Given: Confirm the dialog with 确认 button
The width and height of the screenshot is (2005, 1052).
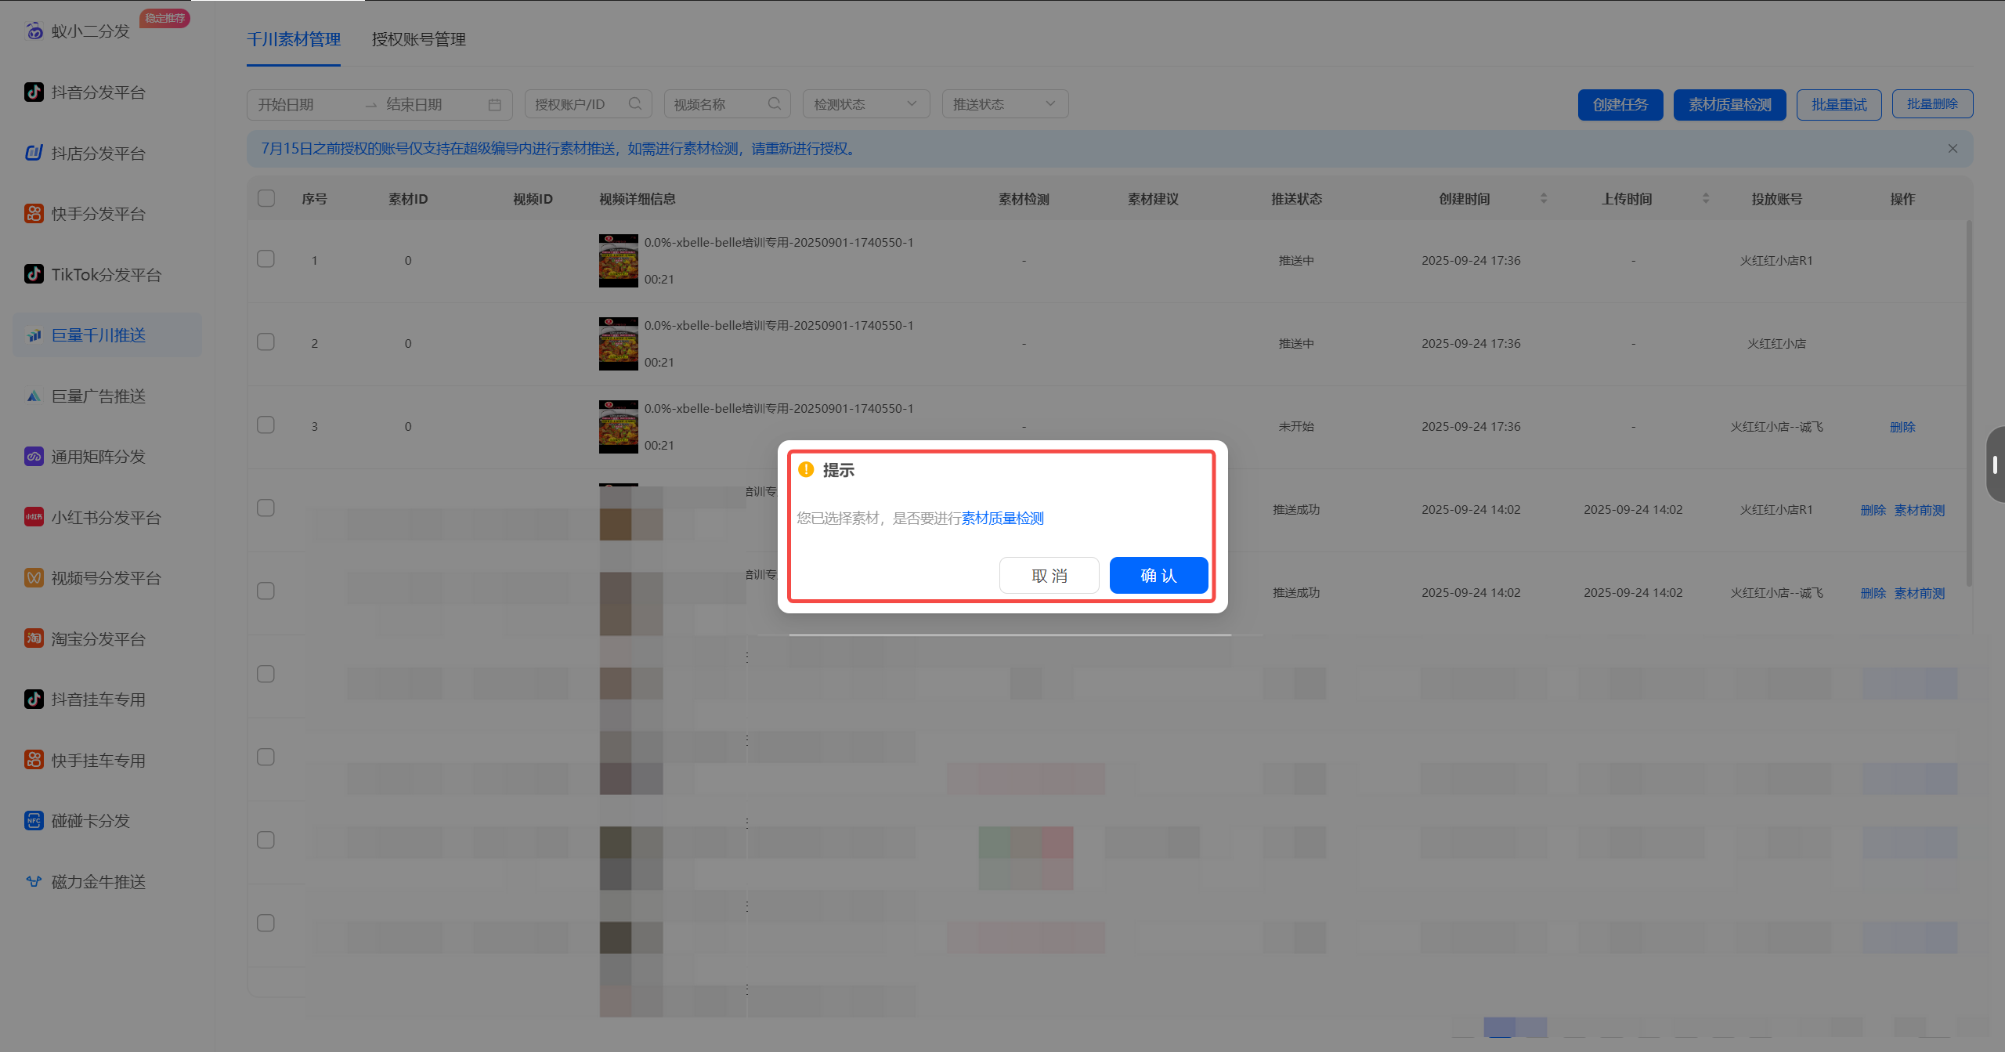Looking at the screenshot, I should point(1158,576).
